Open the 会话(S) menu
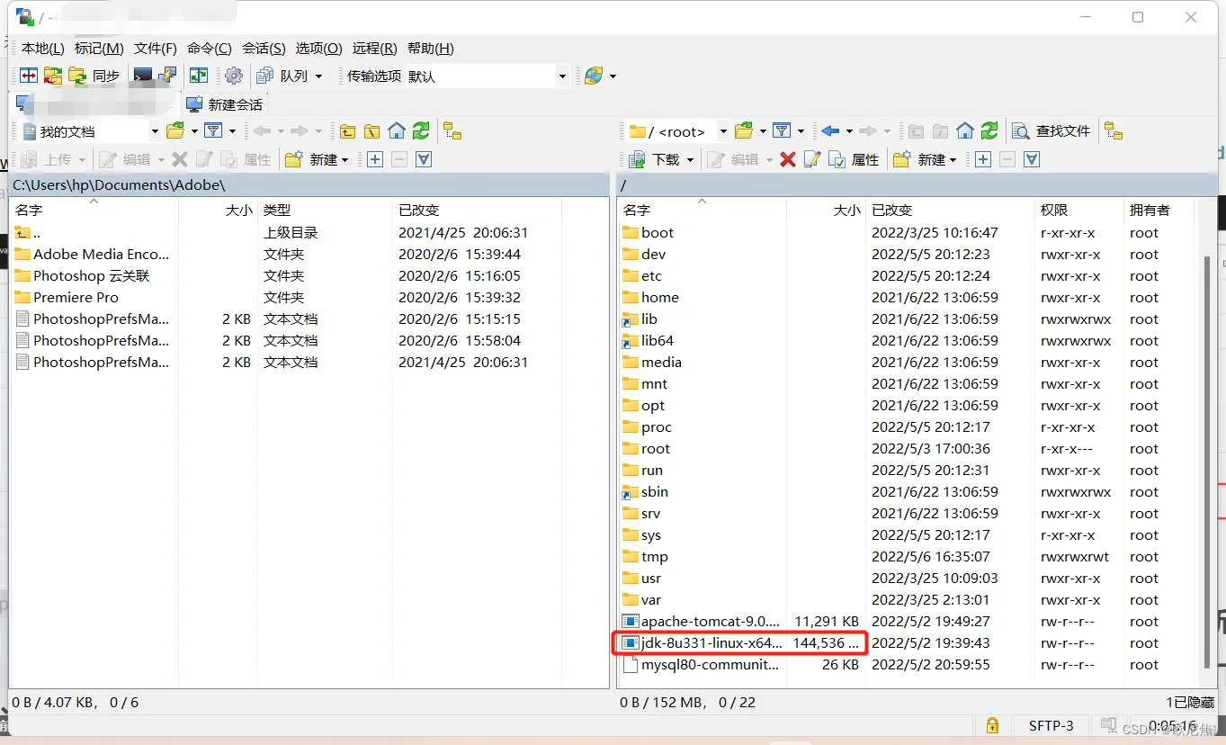 [264, 49]
